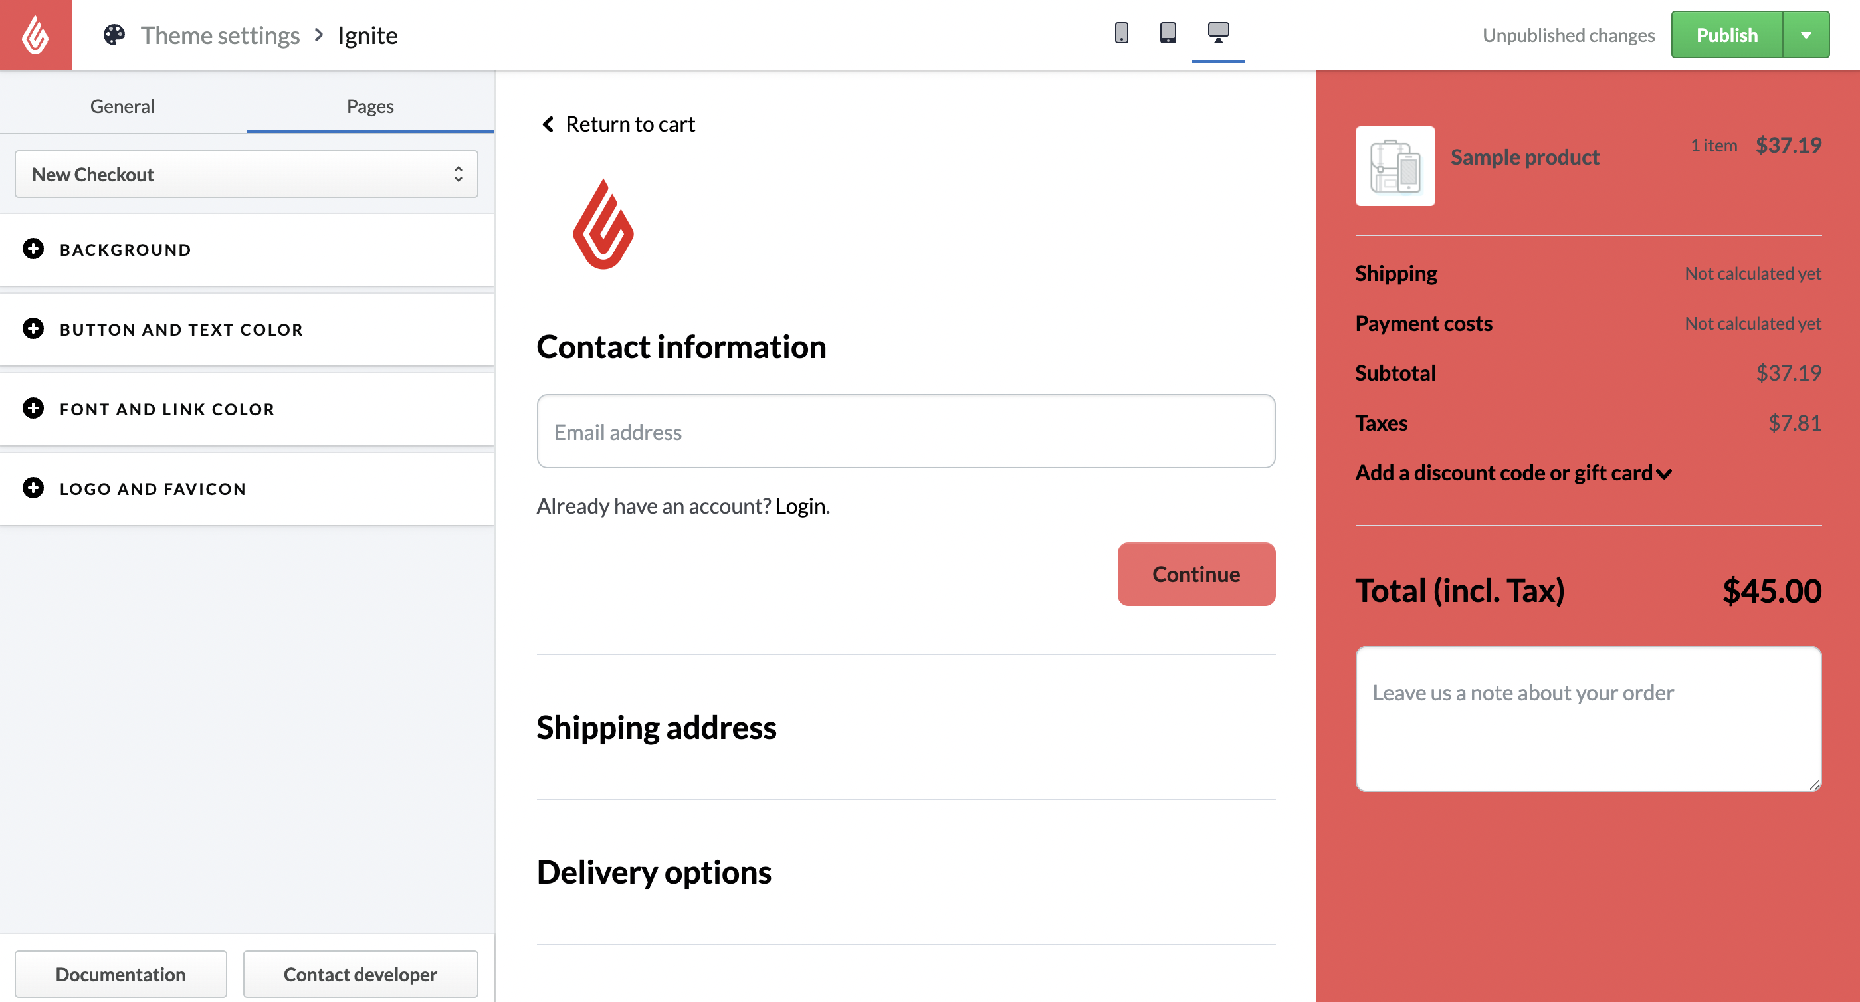1860x1002 pixels.
Task: Select the tablet preview icon
Action: click(x=1168, y=33)
